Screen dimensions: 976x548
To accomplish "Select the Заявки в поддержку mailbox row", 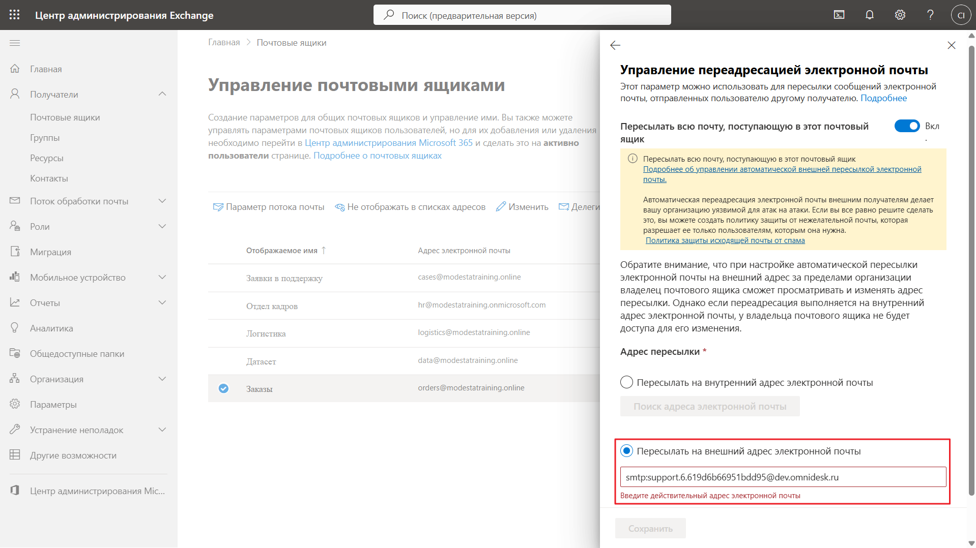I will pyautogui.click(x=404, y=278).
